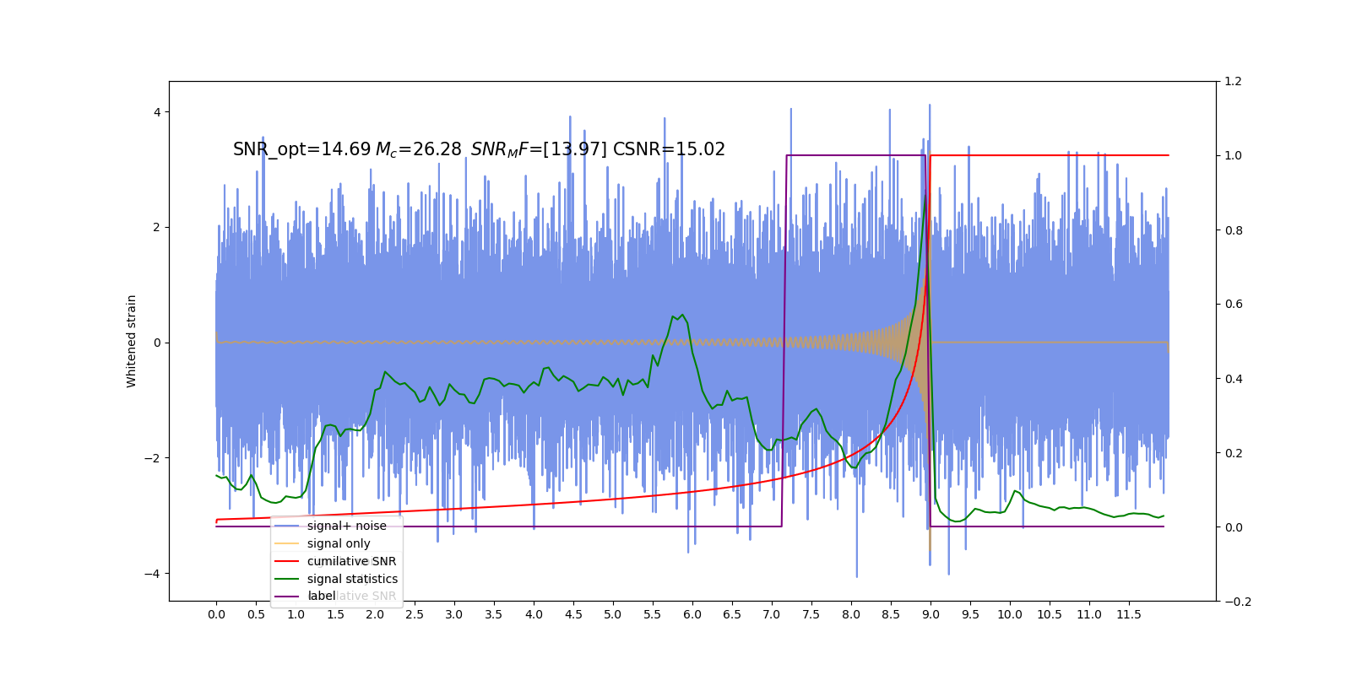This screenshot has width=1351, height=675.
Task: Click the x-axis tick label "11.5"
Action: [1129, 614]
